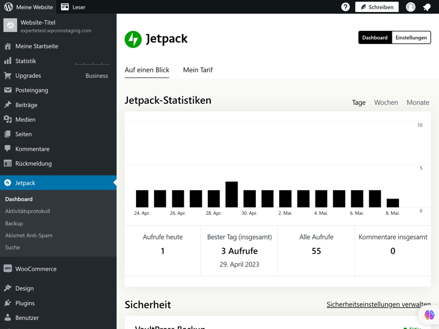Click the 29. April bar in chart
The width and height of the screenshot is (439, 329).
(x=232, y=195)
